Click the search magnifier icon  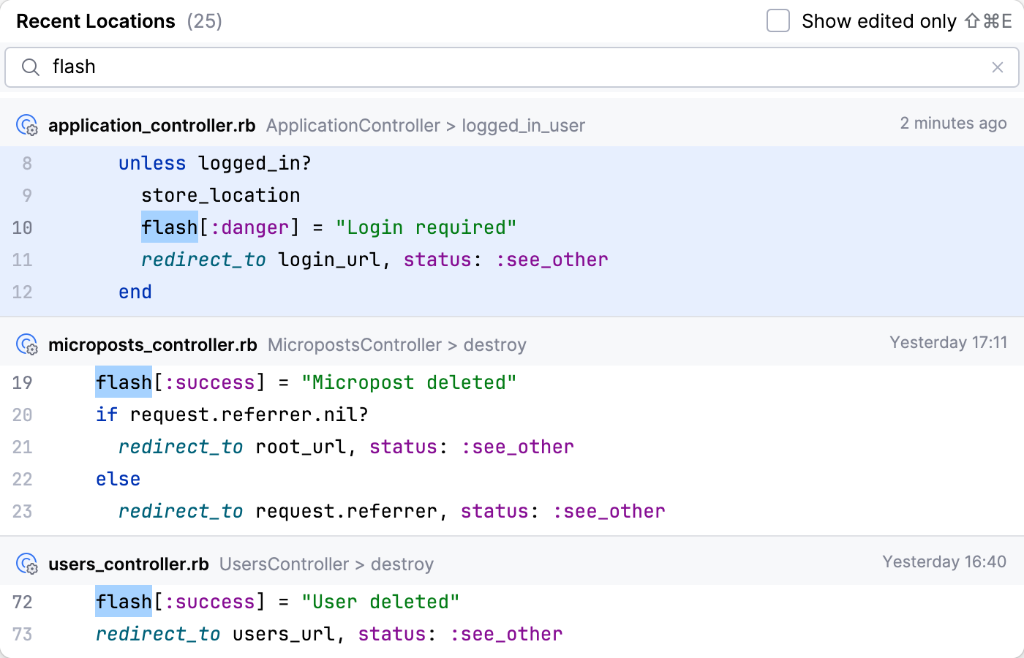30,67
